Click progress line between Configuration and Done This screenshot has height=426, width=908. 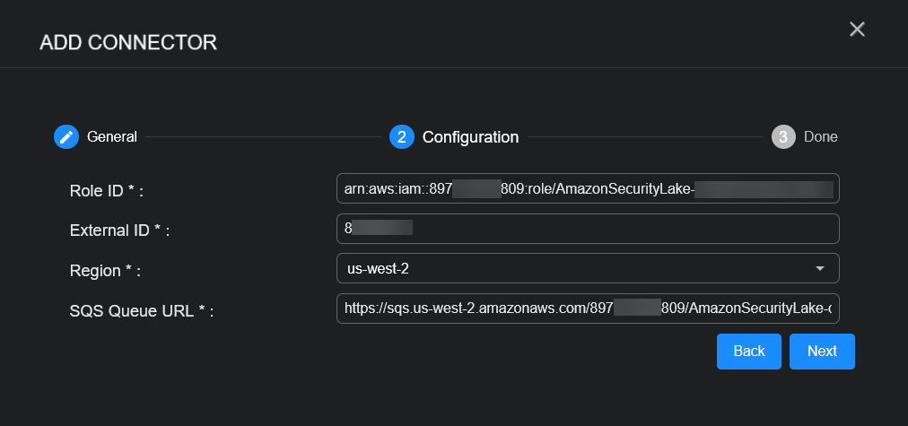point(644,137)
